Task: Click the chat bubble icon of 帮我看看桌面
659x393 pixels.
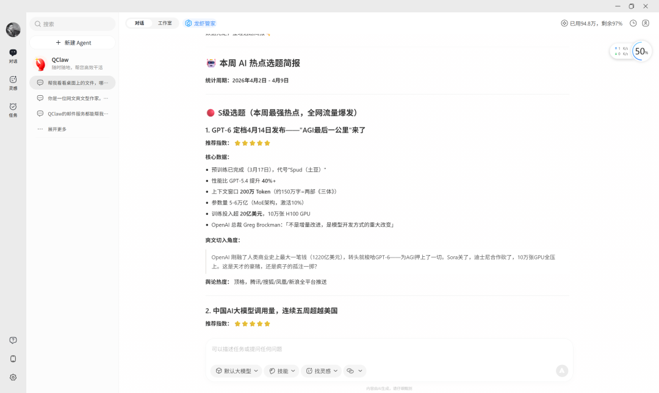Action: (40, 83)
